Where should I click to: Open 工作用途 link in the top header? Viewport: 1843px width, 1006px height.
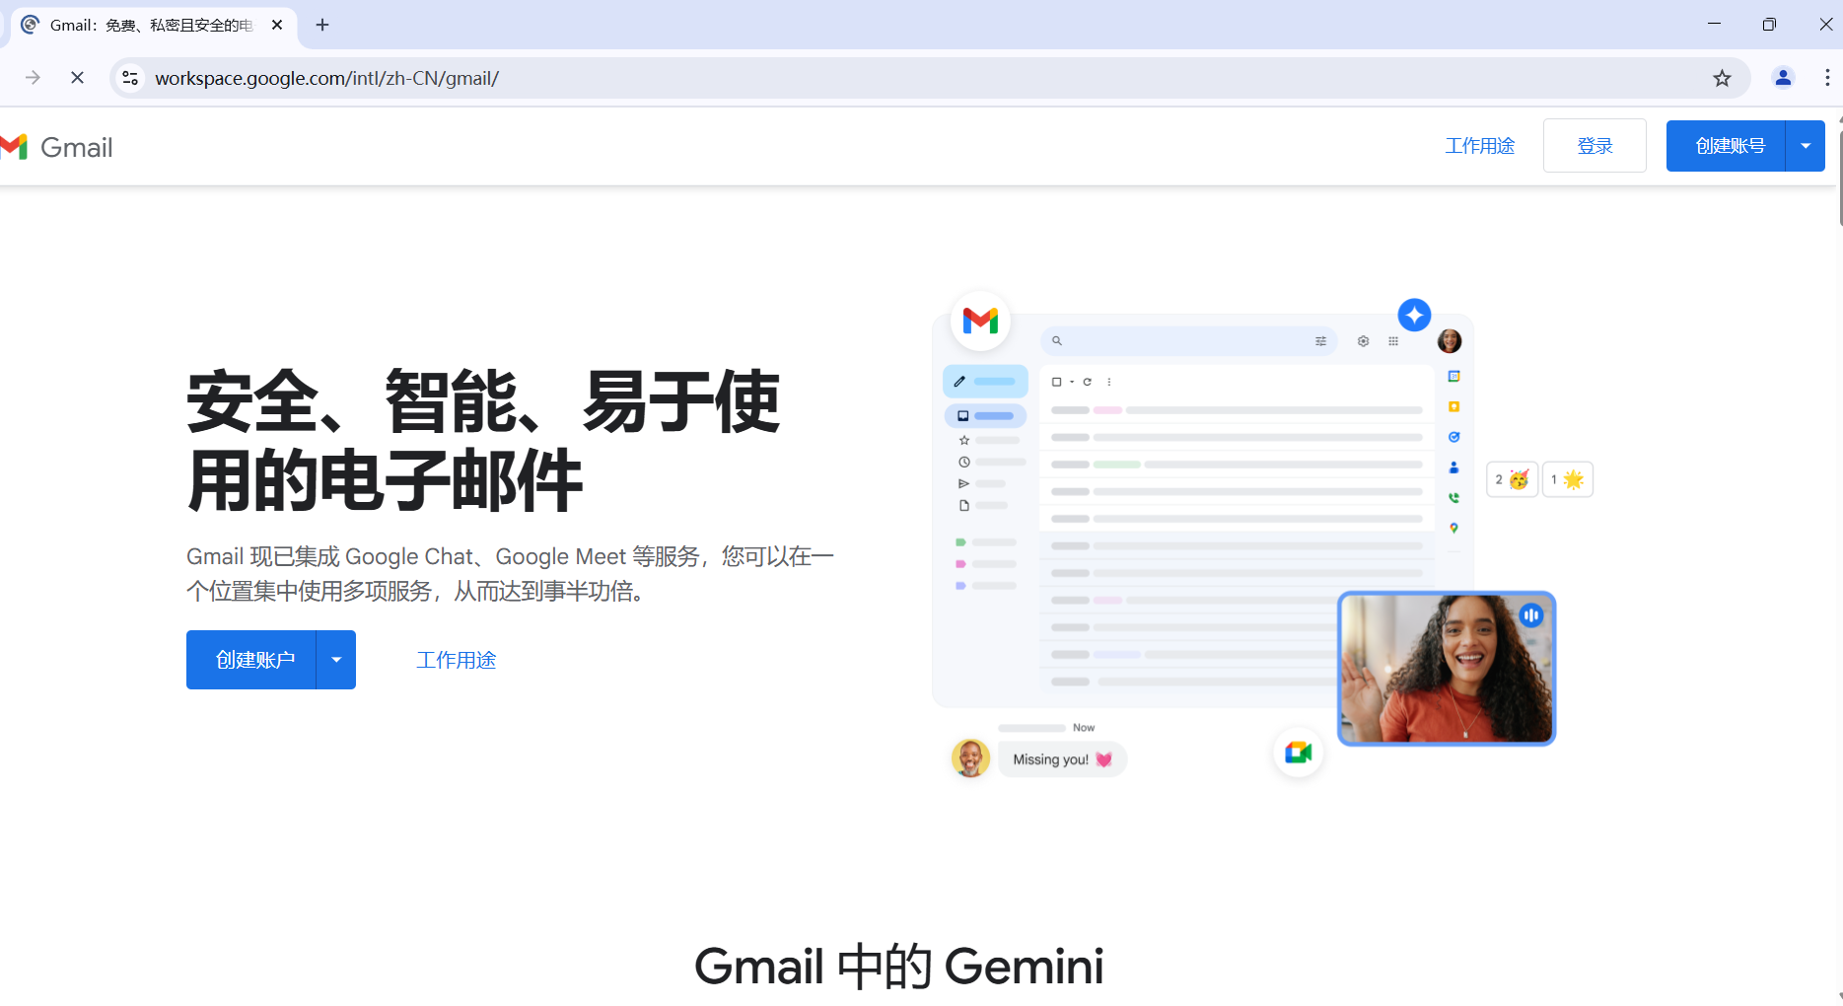click(1479, 146)
